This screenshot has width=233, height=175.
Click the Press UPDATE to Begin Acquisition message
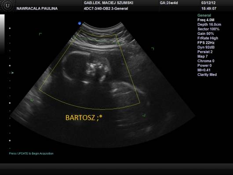tap(31, 153)
